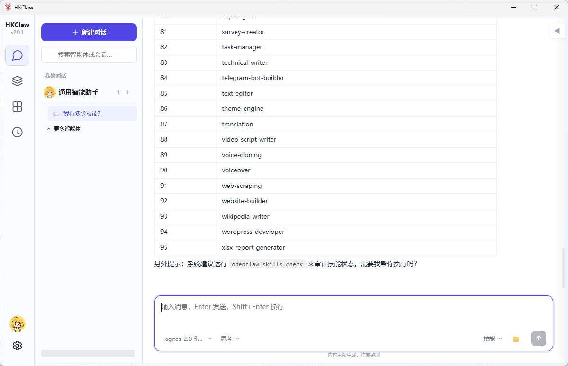
Task: Open the 思考 mode dropdown
Action: tap(230, 339)
